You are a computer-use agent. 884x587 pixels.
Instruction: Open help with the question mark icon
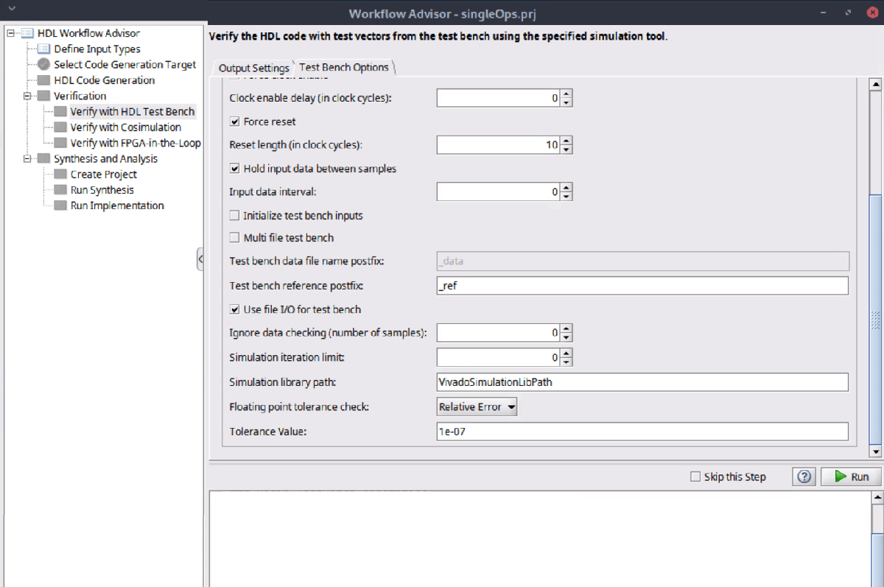click(804, 477)
